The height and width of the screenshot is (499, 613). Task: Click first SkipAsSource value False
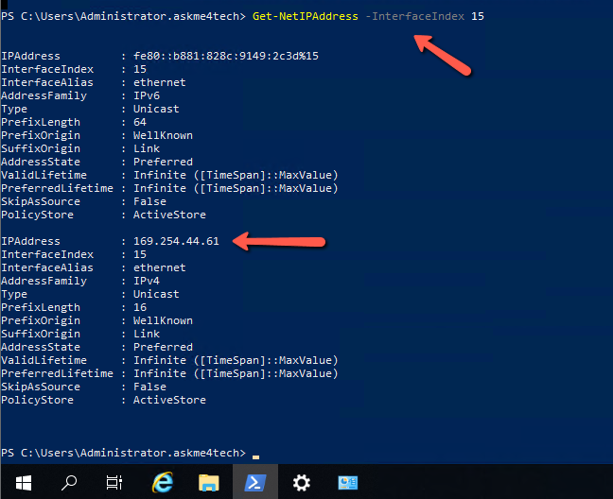[x=149, y=201]
